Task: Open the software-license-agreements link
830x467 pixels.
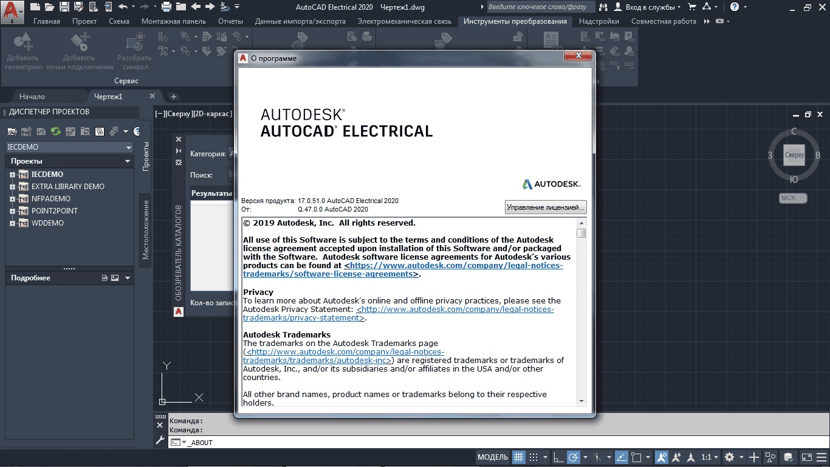Action: point(403,270)
